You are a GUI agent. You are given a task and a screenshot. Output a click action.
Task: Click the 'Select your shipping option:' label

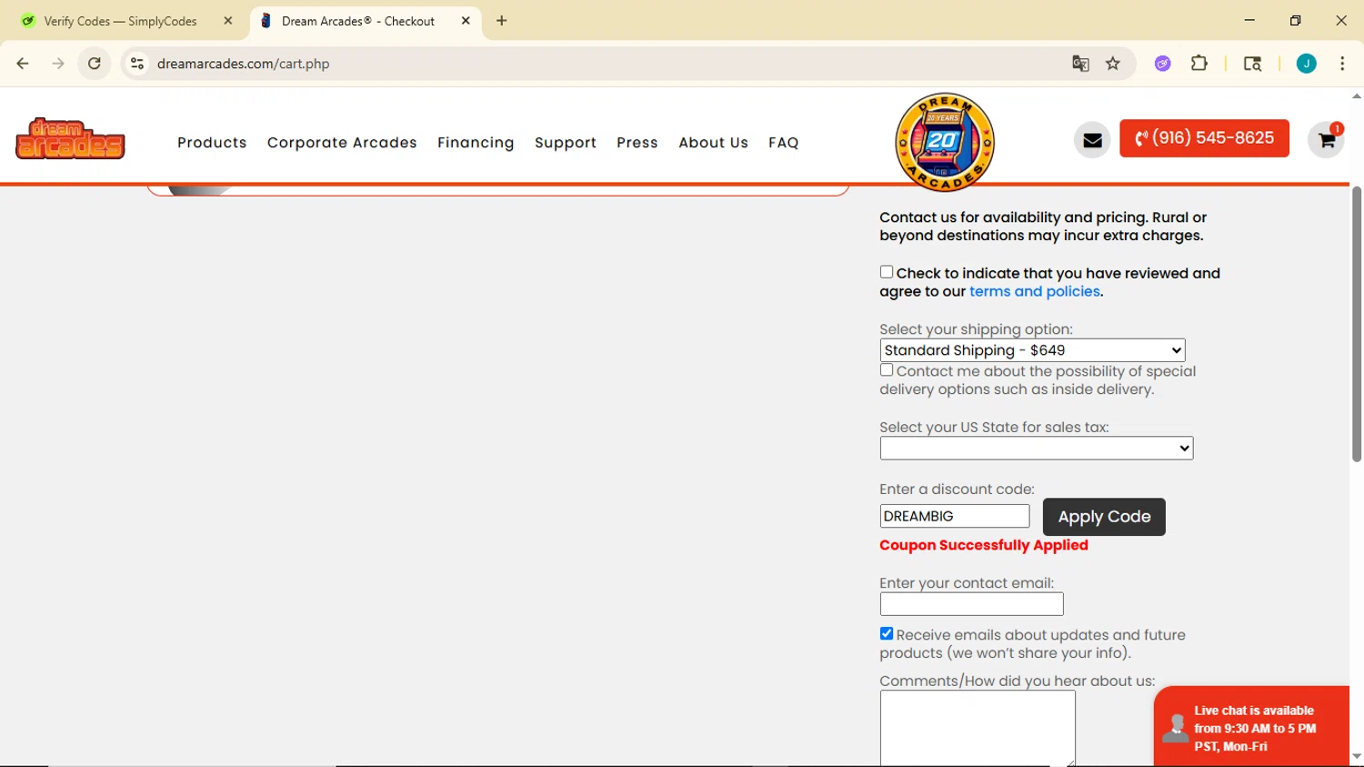(976, 329)
